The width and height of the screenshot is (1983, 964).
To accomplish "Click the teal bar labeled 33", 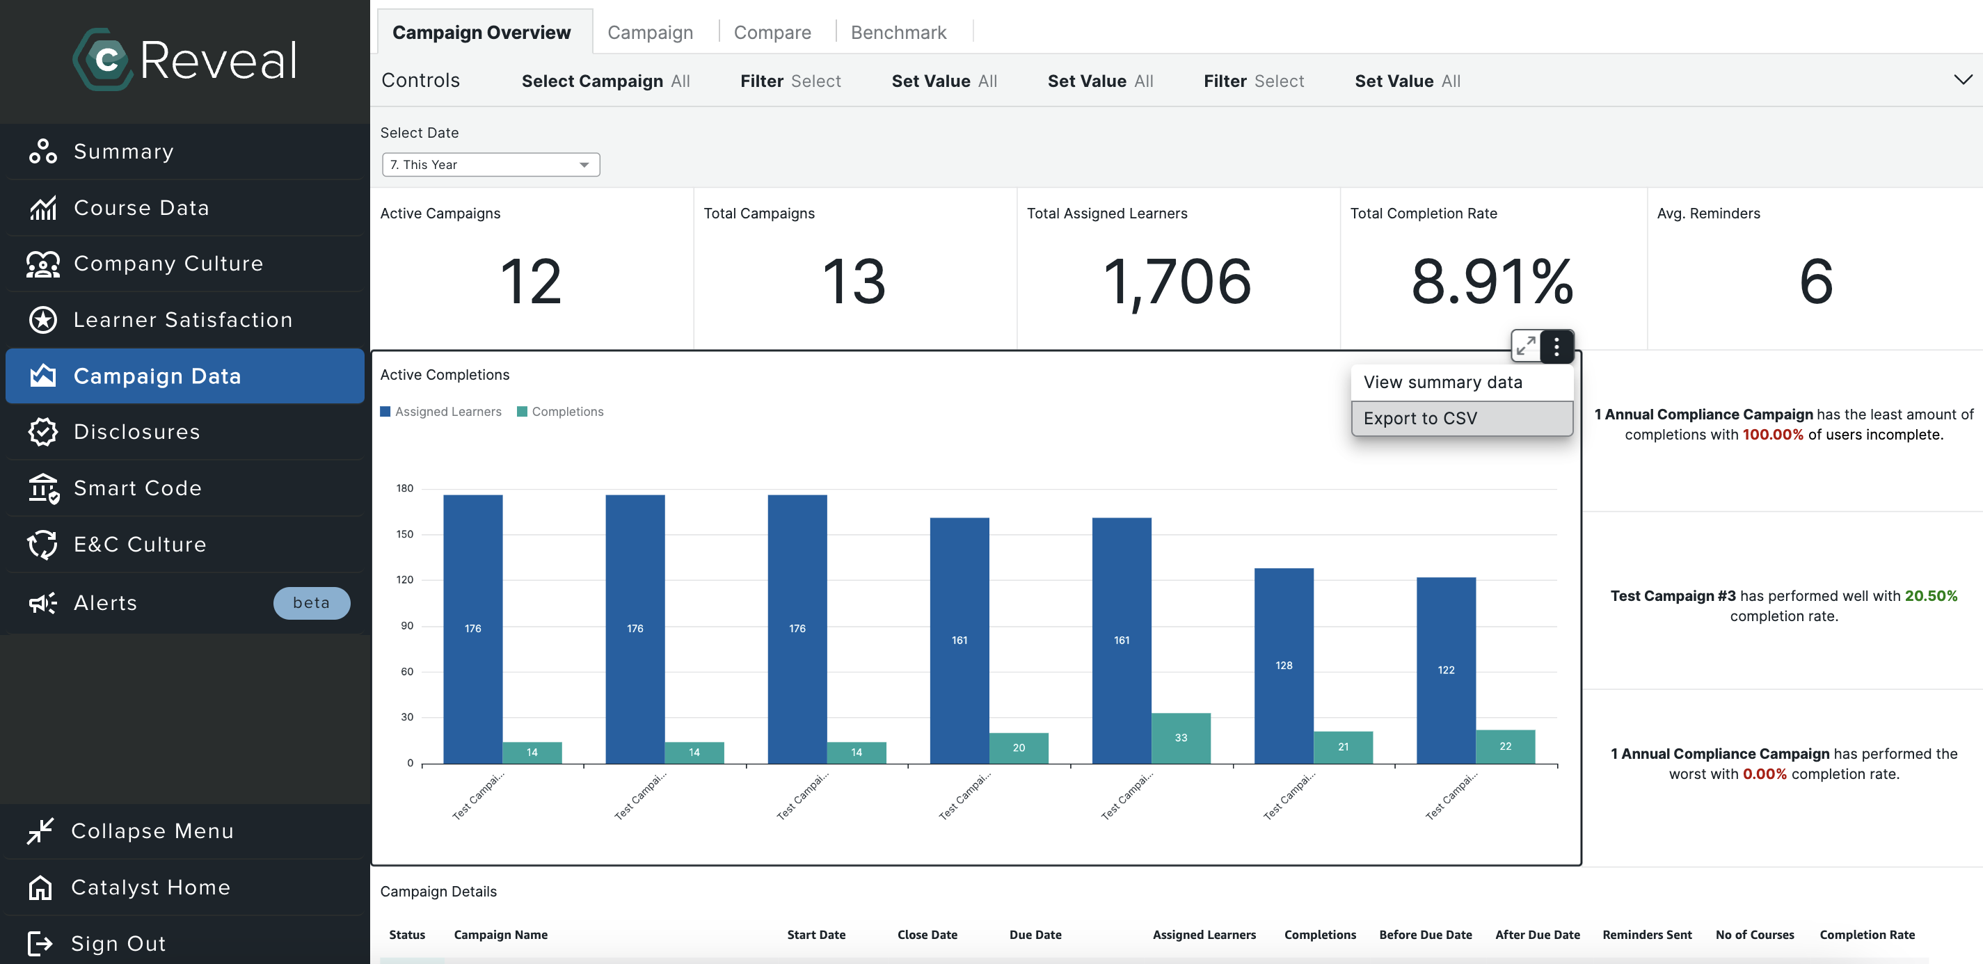I will click(x=1180, y=738).
